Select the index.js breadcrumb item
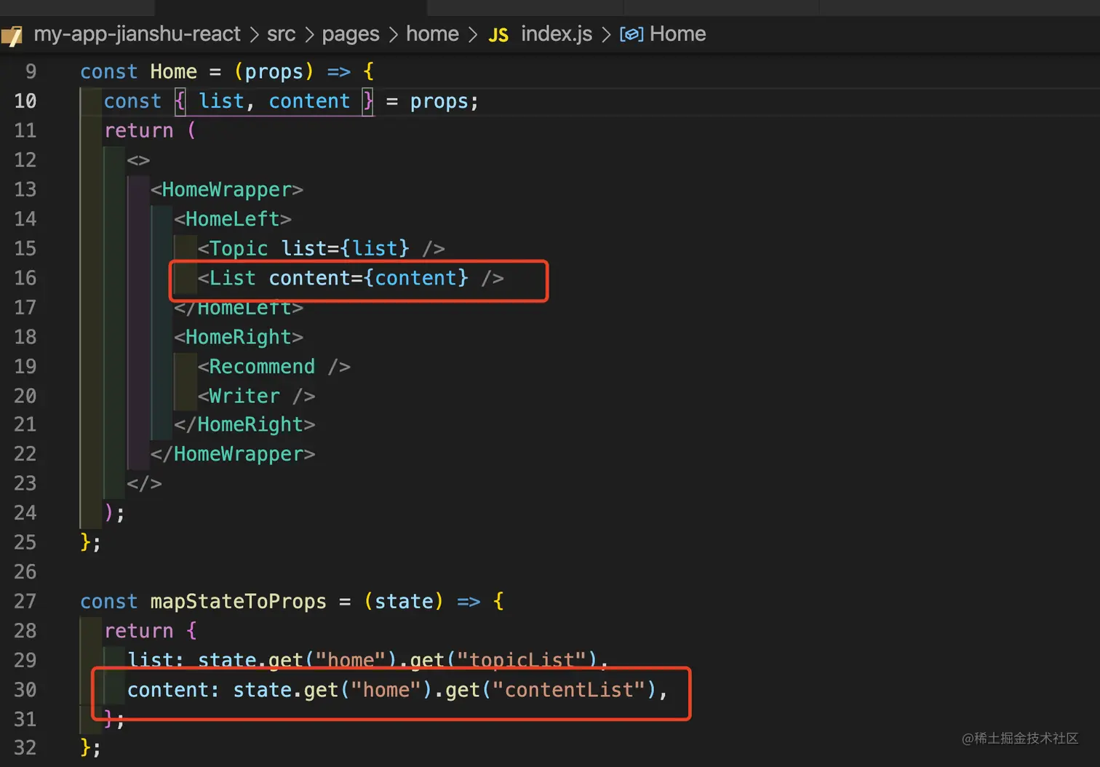Image resolution: width=1100 pixels, height=767 pixels. [x=556, y=34]
